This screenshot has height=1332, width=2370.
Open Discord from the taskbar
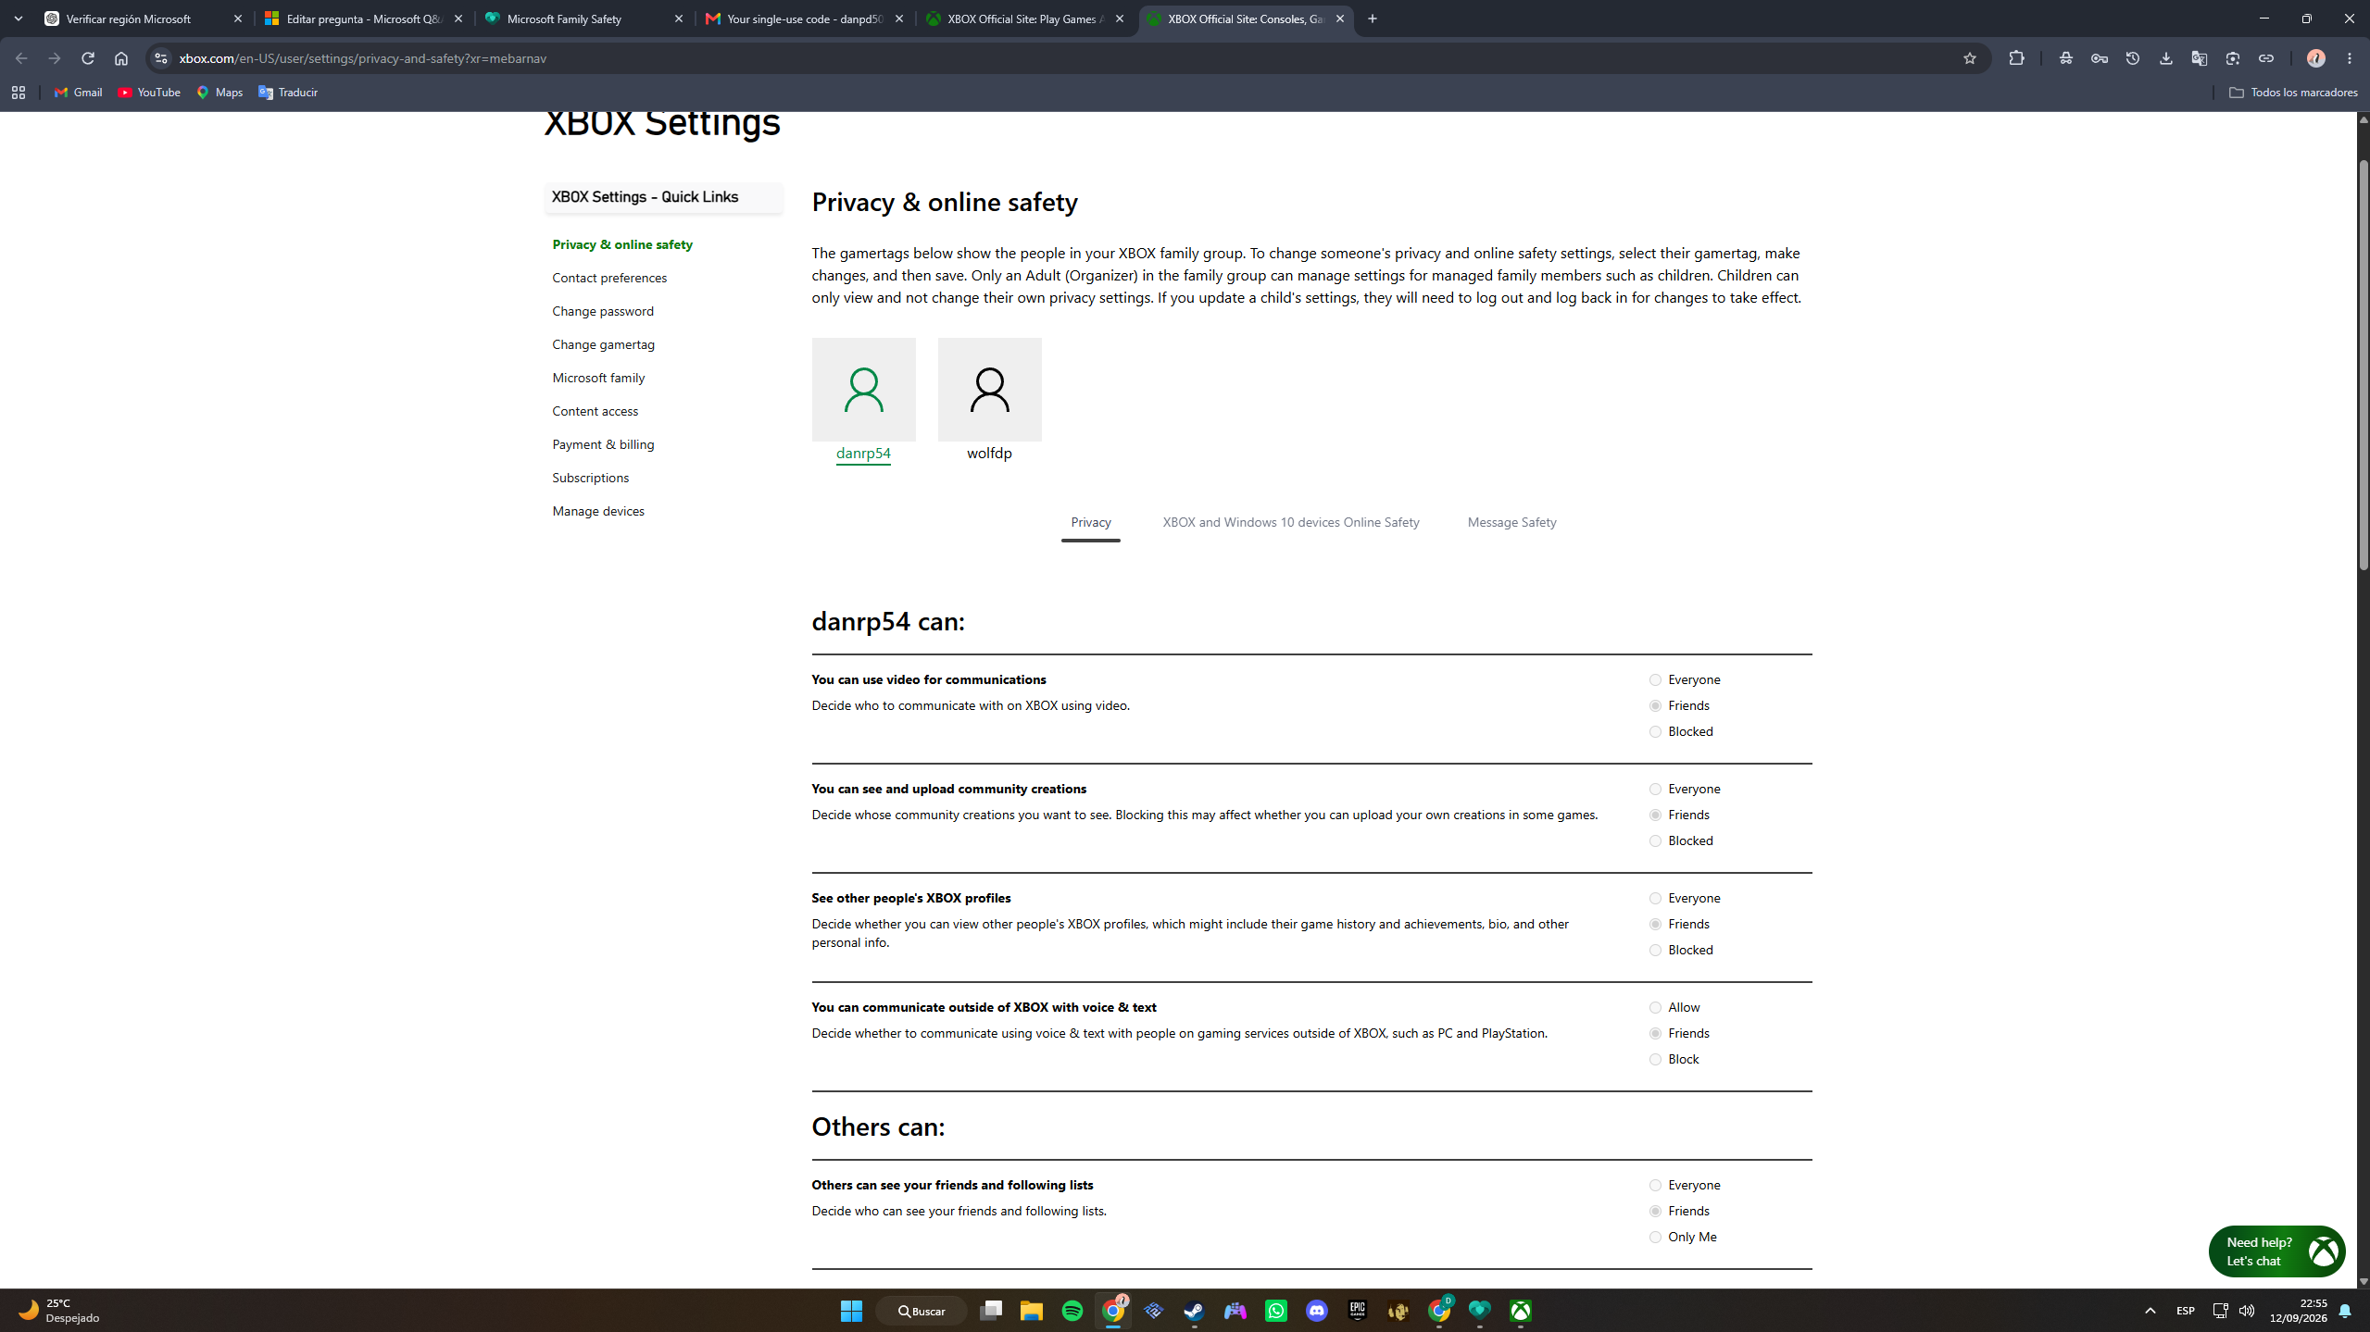coord(1316,1311)
